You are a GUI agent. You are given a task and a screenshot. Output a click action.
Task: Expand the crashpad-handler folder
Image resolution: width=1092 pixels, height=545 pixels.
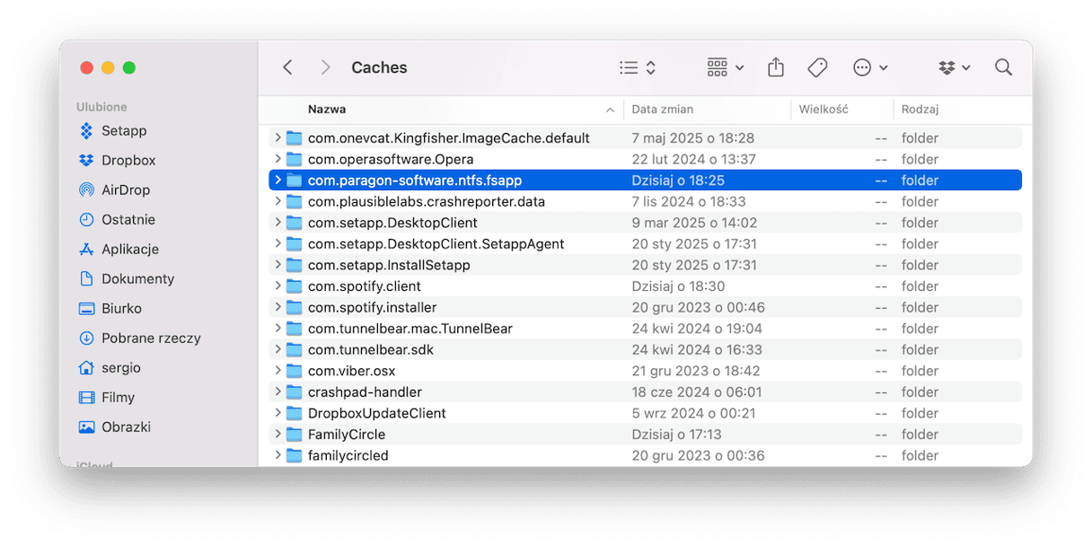coord(278,392)
